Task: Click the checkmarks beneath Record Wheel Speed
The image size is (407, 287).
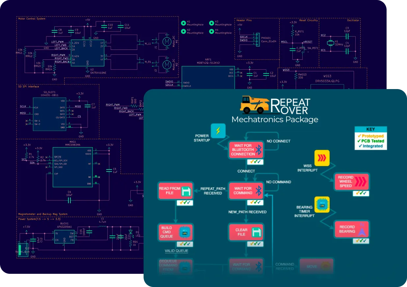Action: pos(361,193)
